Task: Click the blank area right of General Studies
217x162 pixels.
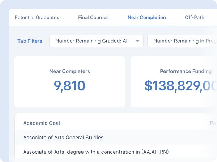Action: pyautogui.click(x=156, y=138)
